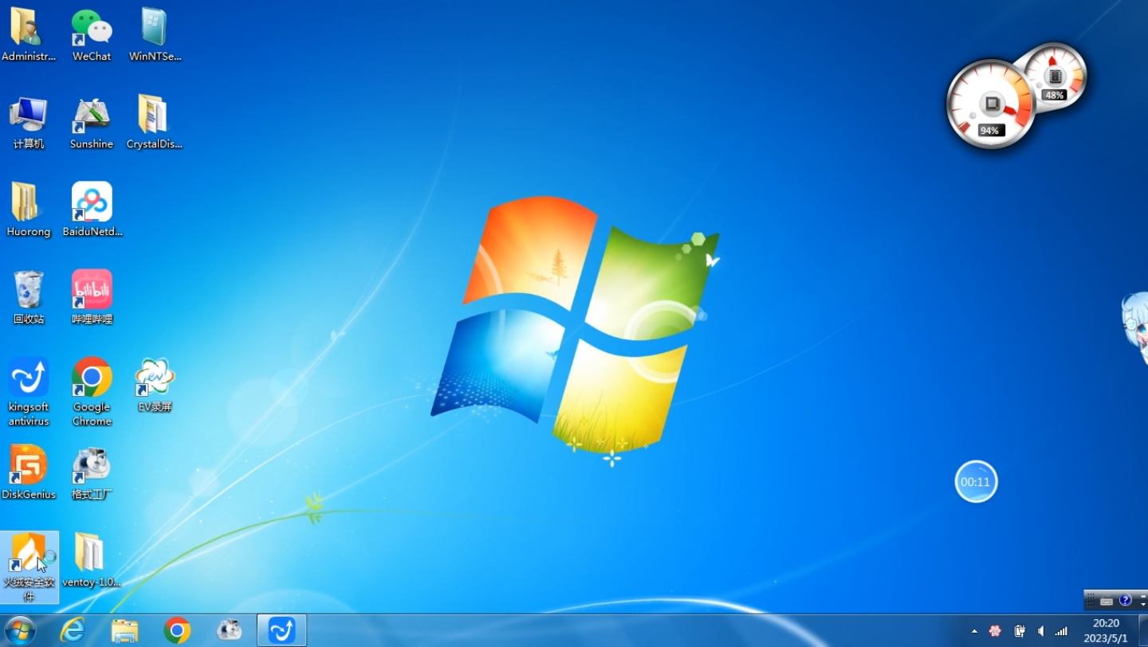Launch Internet Explorer from the taskbar
This screenshot has height=647, width=1148.
click(73, 631)
